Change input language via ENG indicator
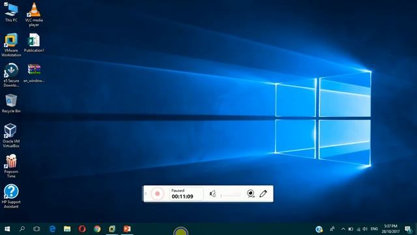 (374, 229)
